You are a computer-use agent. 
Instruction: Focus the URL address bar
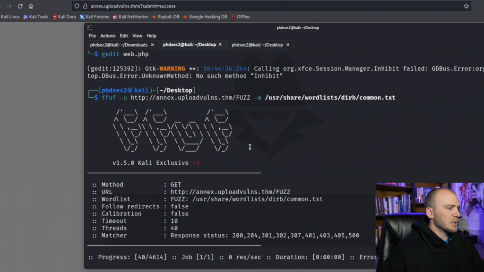(272, 6)
